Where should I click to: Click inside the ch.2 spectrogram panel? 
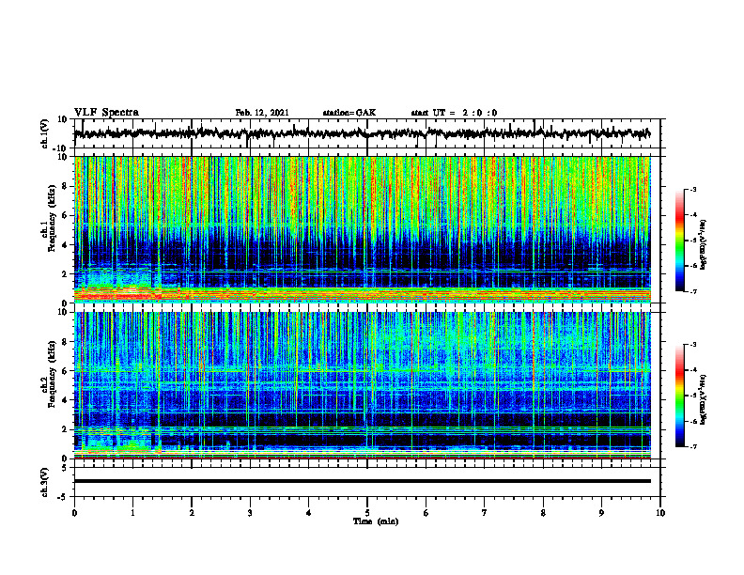362,385
